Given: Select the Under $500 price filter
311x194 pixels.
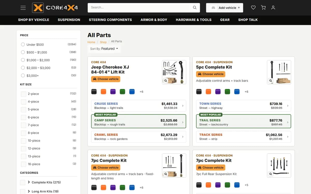Looking at the screenshot, I should (x=23, y=44).
